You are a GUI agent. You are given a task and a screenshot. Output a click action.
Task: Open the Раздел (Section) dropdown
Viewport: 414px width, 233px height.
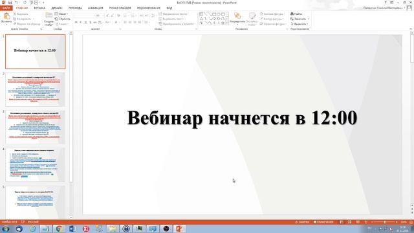point(62,24)
